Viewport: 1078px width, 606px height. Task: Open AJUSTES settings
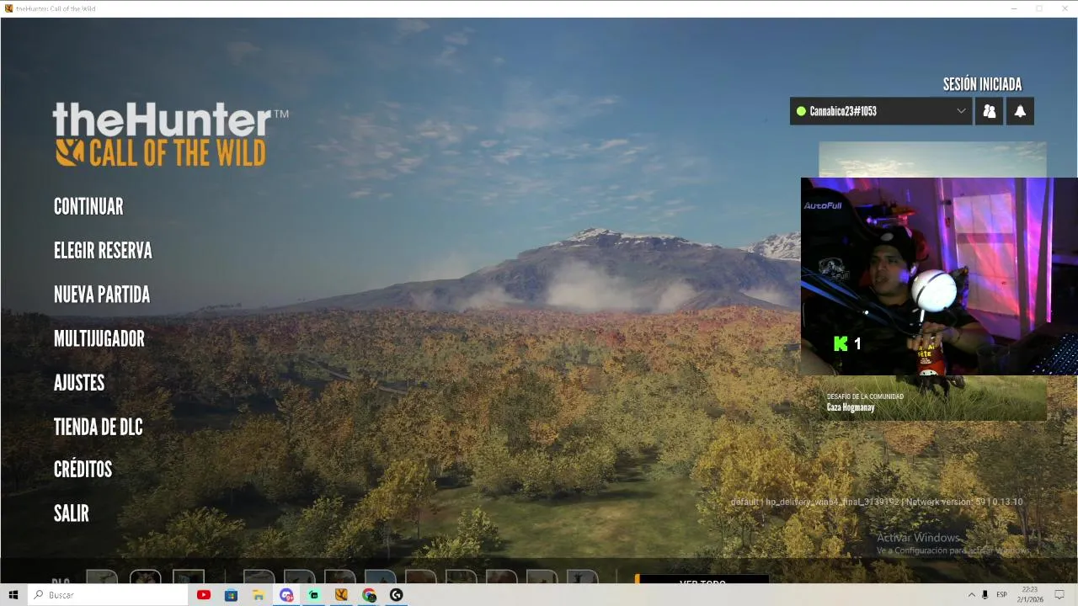tap(79, 383)
